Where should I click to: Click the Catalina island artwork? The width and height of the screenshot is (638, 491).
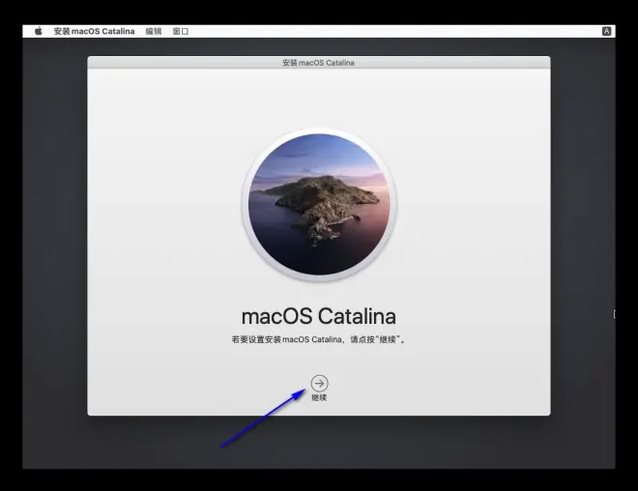point(319,205)
